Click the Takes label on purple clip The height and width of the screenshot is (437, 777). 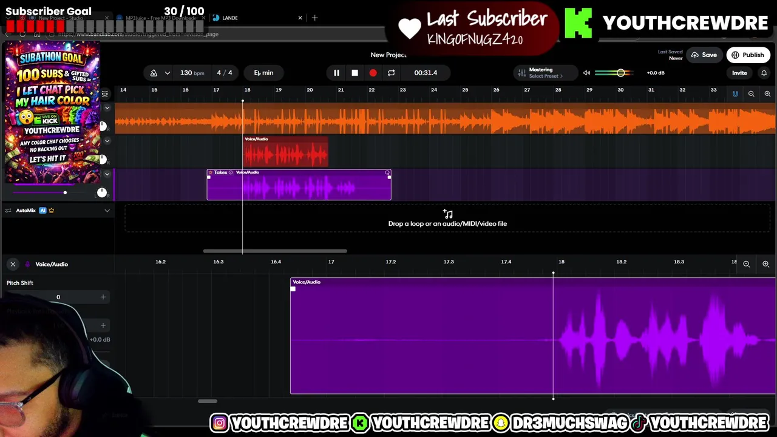(x=220, y=173)
